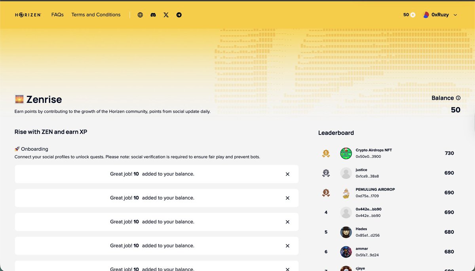Click the cjaye leaderboard name
This screenshot has height=271, width=475.
point(361,268)
